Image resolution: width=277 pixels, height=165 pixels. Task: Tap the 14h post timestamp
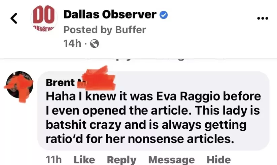72,43
